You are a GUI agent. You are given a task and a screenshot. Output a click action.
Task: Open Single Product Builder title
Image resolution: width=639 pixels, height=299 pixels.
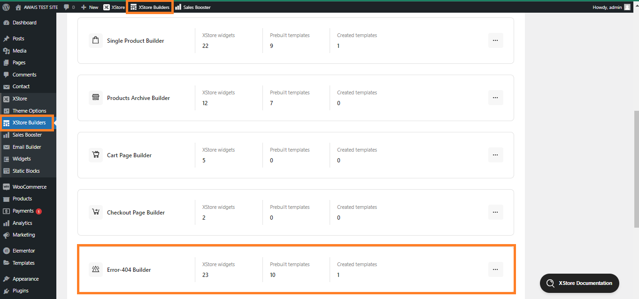(x=136, y=41)
